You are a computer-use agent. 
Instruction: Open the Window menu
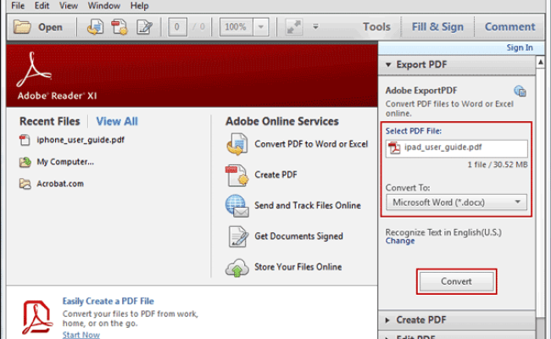point(104,6)
